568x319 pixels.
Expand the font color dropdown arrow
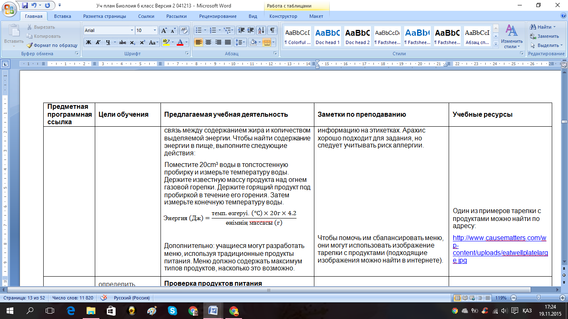186,42
